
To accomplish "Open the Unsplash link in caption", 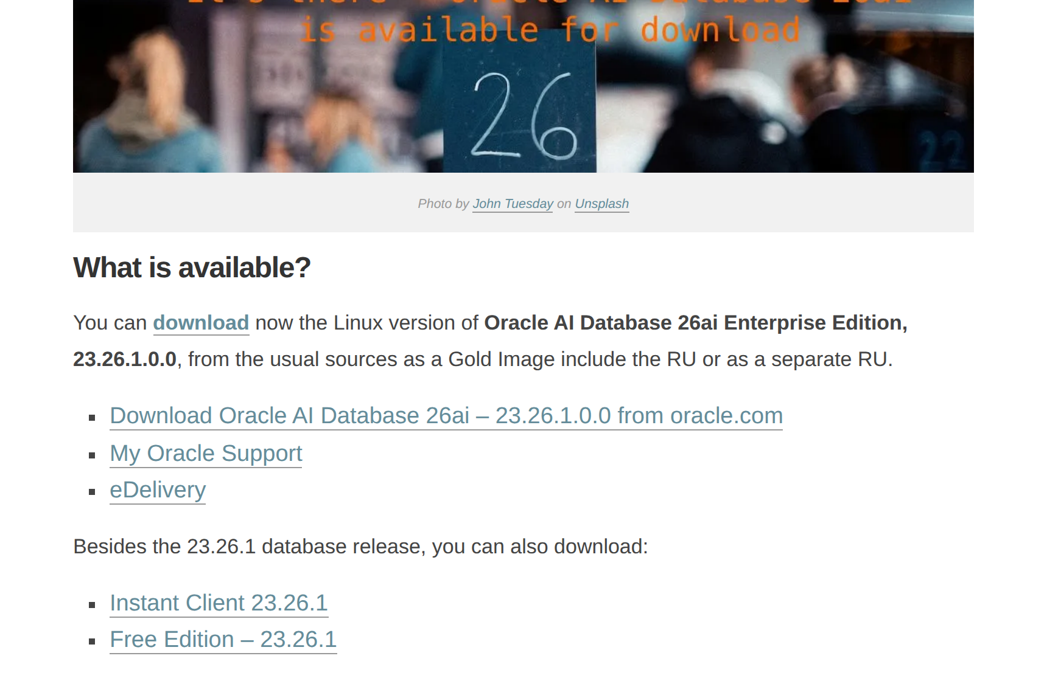I will point(602,204).
